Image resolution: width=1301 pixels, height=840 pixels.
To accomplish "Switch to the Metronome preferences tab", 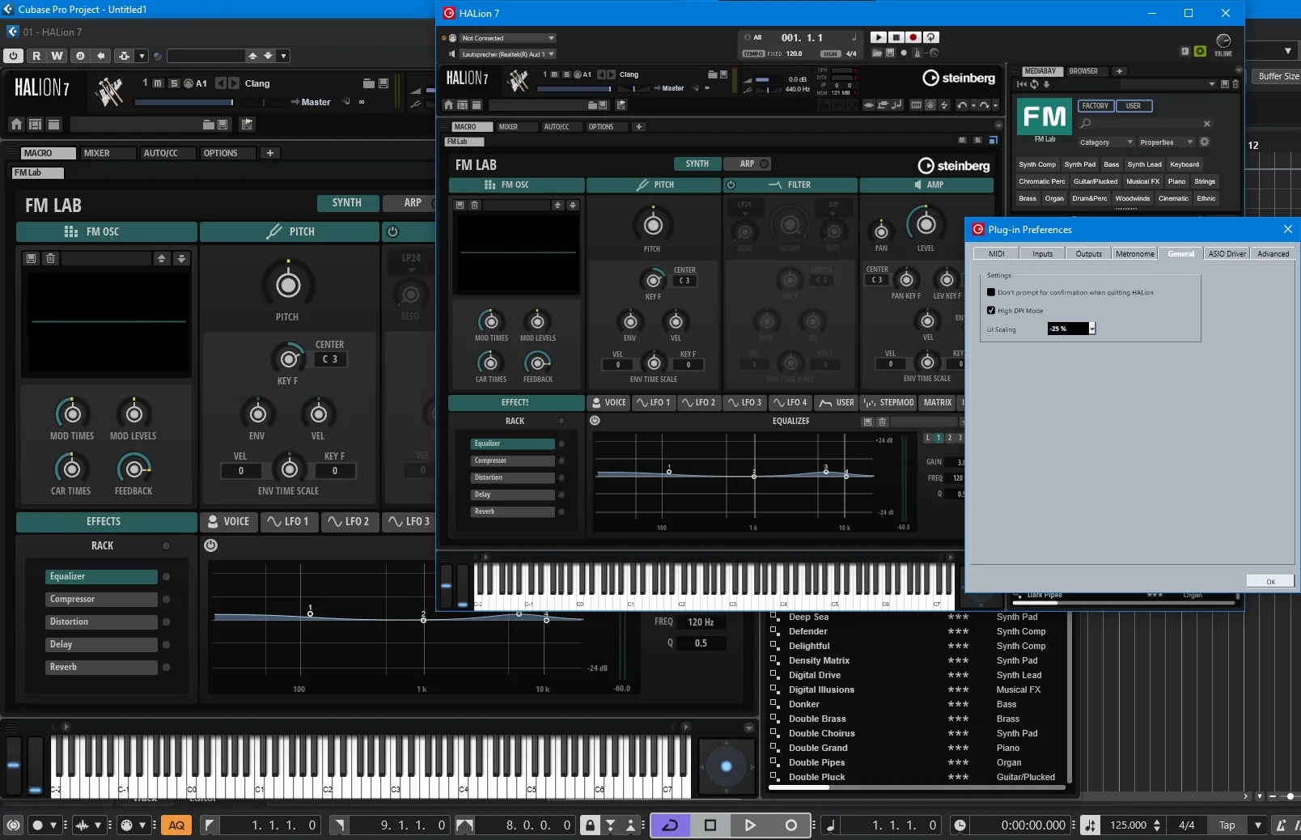I will pyautogui.click(x=1134, y=253).
